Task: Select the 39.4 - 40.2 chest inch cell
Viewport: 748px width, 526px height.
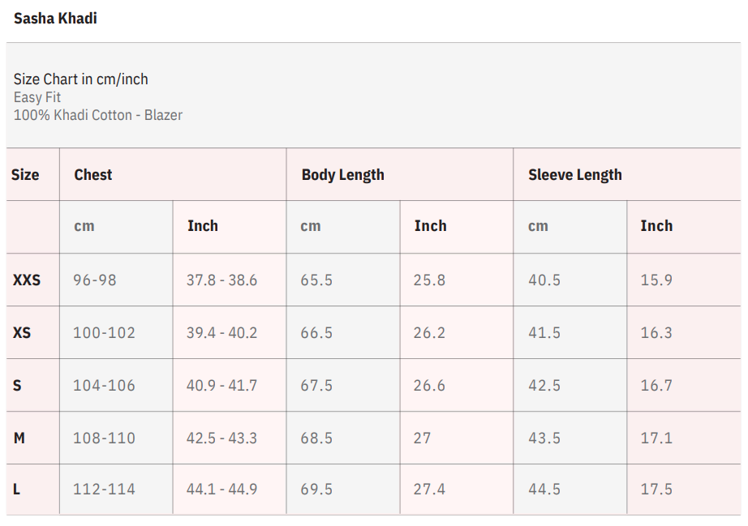Action: 221,332
